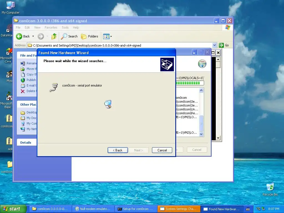Open the Tools menu
The width and height of the screenshot is (284, 213).
pyautogui.click(x=65, y=27)
